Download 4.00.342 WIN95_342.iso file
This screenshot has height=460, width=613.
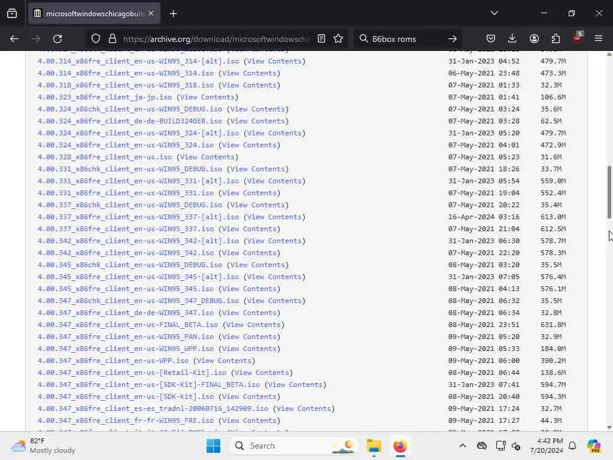pos(126,253)
